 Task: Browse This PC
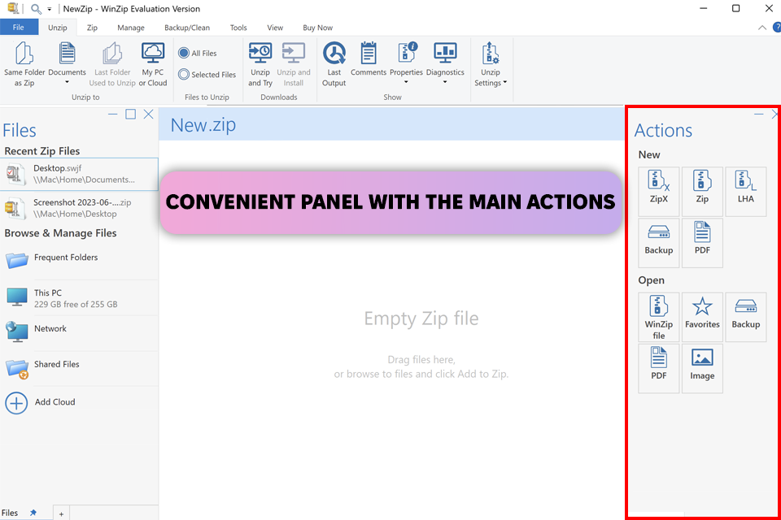click(x=79, y=297)
